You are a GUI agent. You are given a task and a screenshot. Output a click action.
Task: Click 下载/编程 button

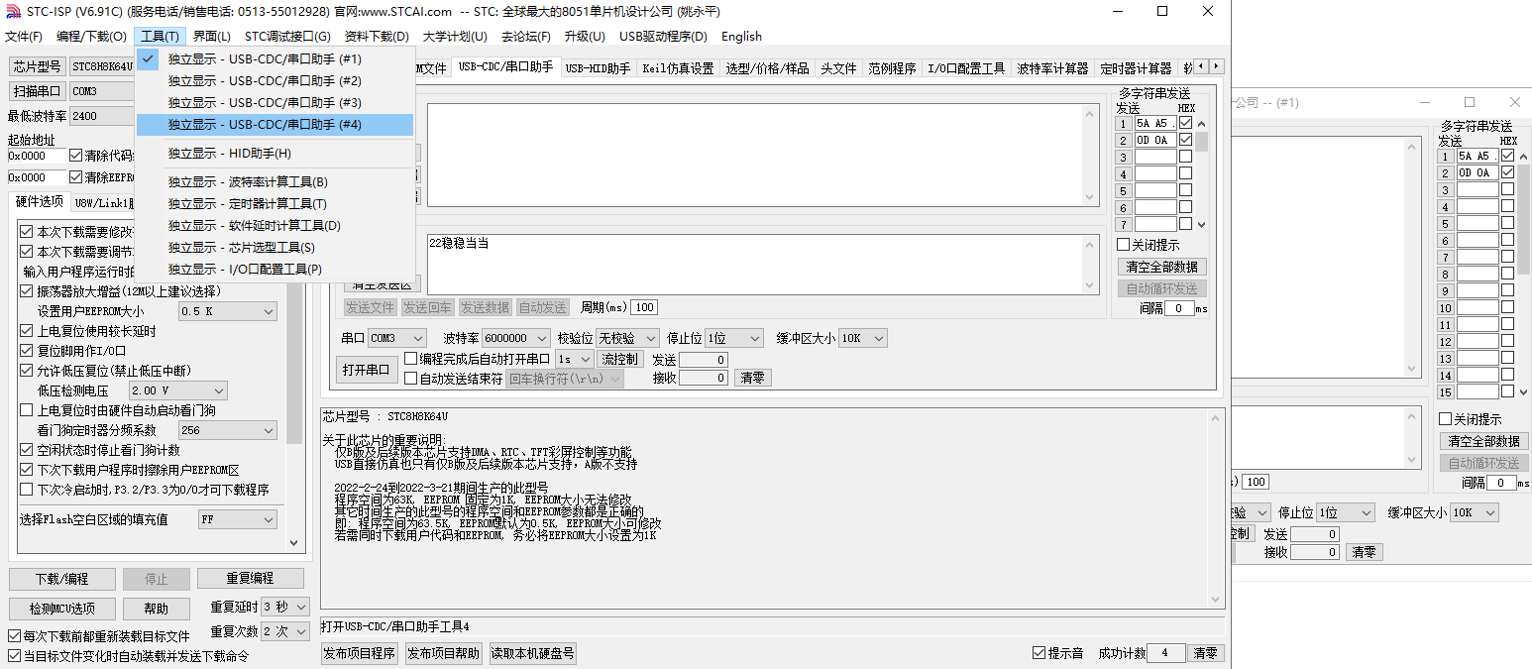(62, 579)
